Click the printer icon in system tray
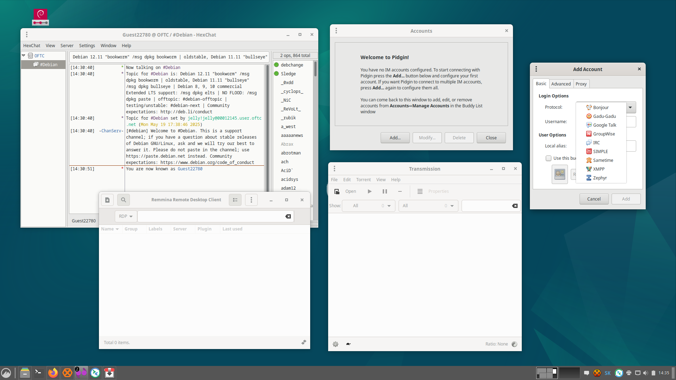 click(629, 373)
